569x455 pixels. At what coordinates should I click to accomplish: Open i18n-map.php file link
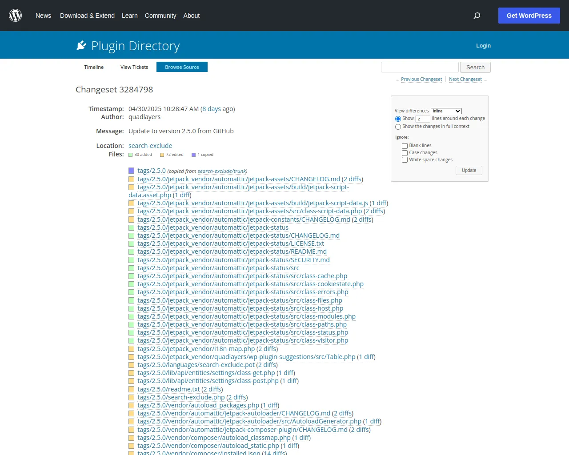[x=196, y=349]
